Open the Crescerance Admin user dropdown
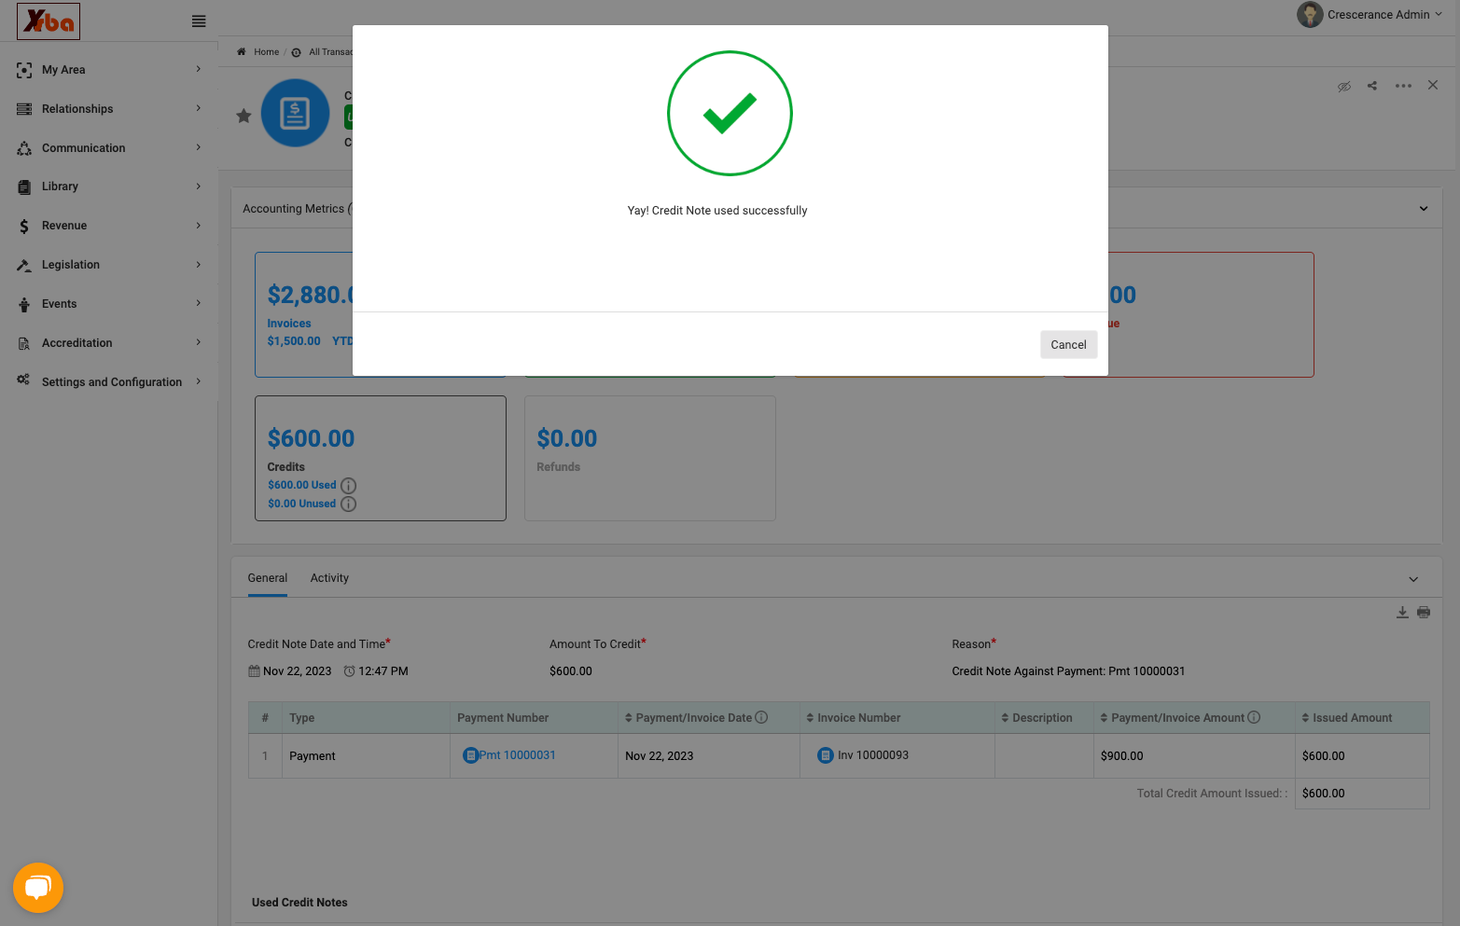This screenshot has height=926, width=1460. coord(1370,15)
